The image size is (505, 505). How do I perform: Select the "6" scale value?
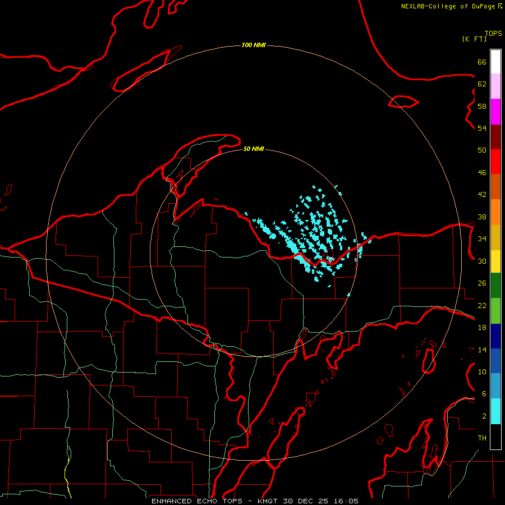point(484,394)
